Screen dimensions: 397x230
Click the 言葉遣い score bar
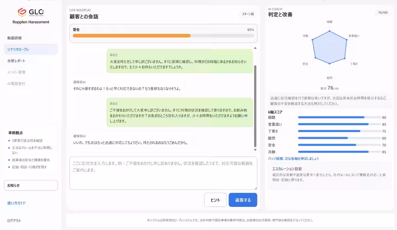(339, 124)
